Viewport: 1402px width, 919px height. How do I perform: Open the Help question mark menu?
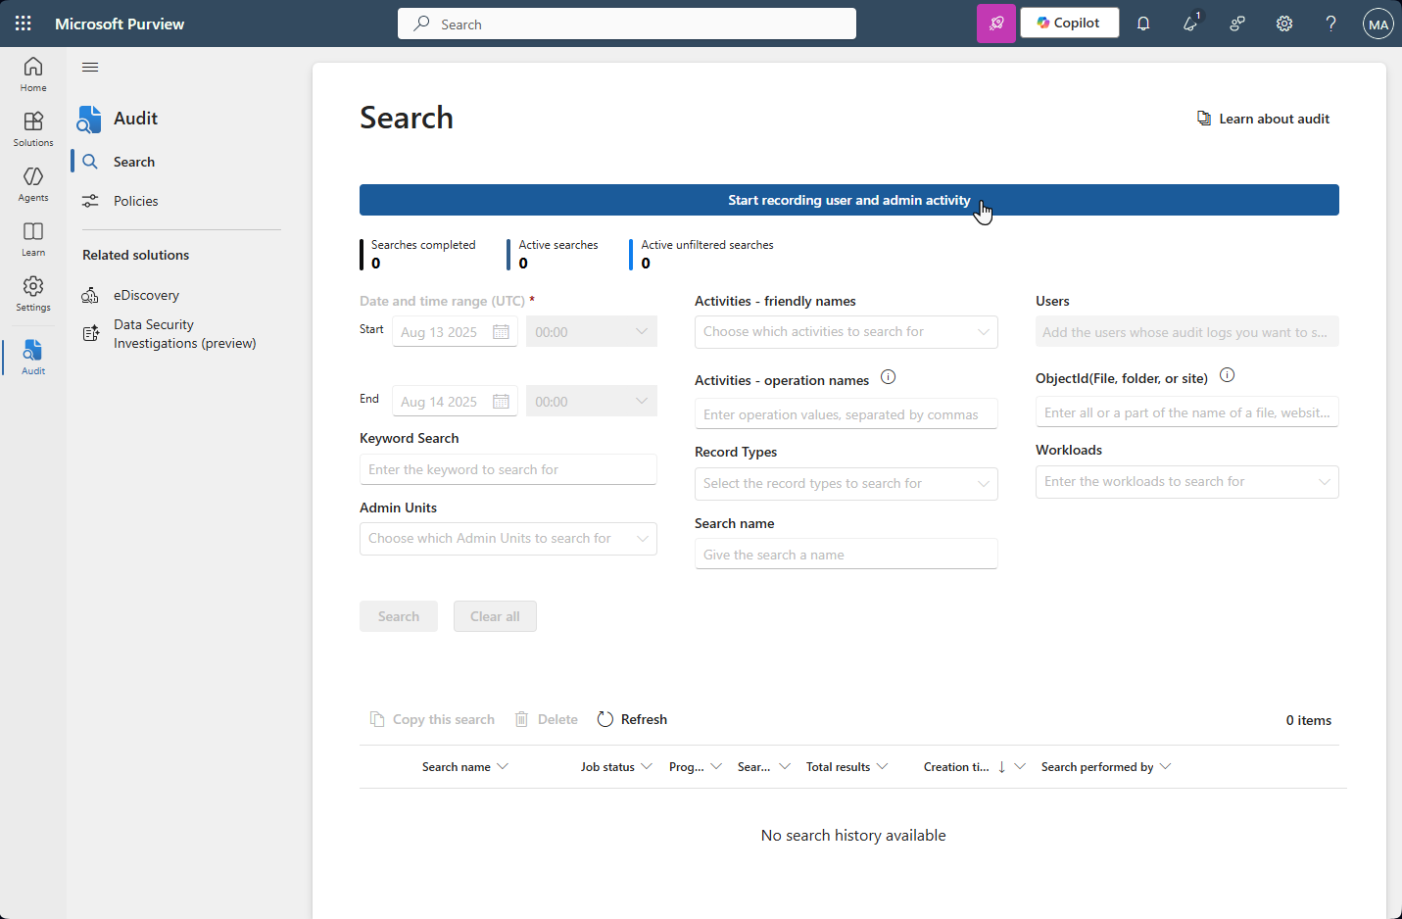click(1330, 23)
